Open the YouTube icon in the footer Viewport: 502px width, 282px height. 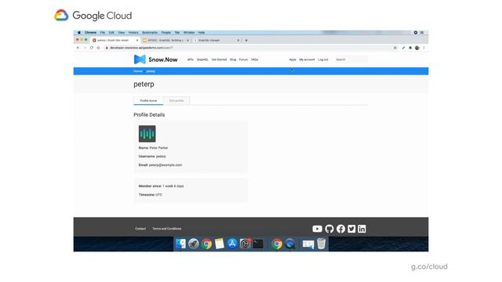pos(317,229)
